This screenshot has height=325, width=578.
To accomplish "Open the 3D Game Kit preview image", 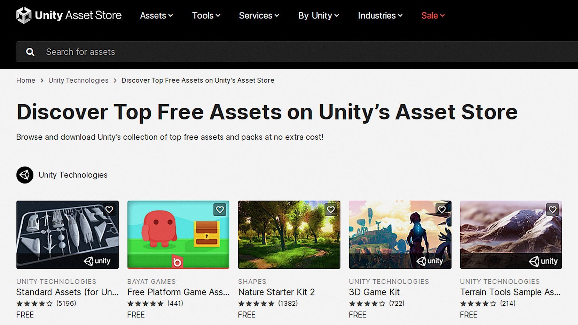I will pos(400,235).
